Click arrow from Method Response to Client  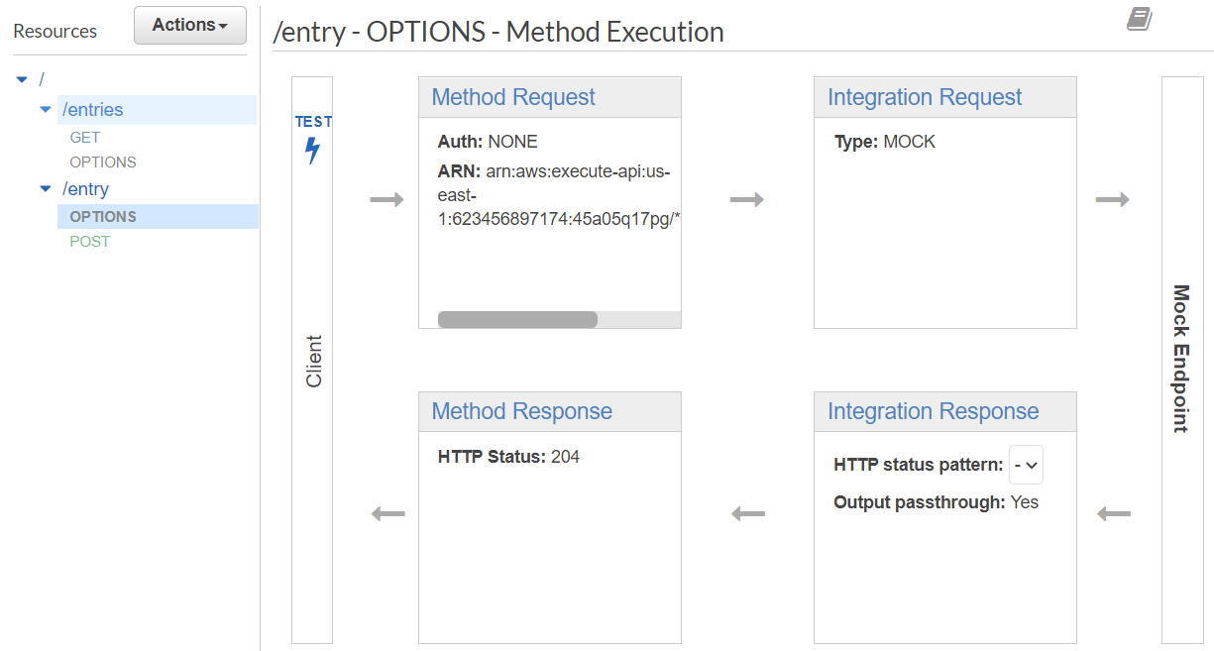(x=387, y=513)
